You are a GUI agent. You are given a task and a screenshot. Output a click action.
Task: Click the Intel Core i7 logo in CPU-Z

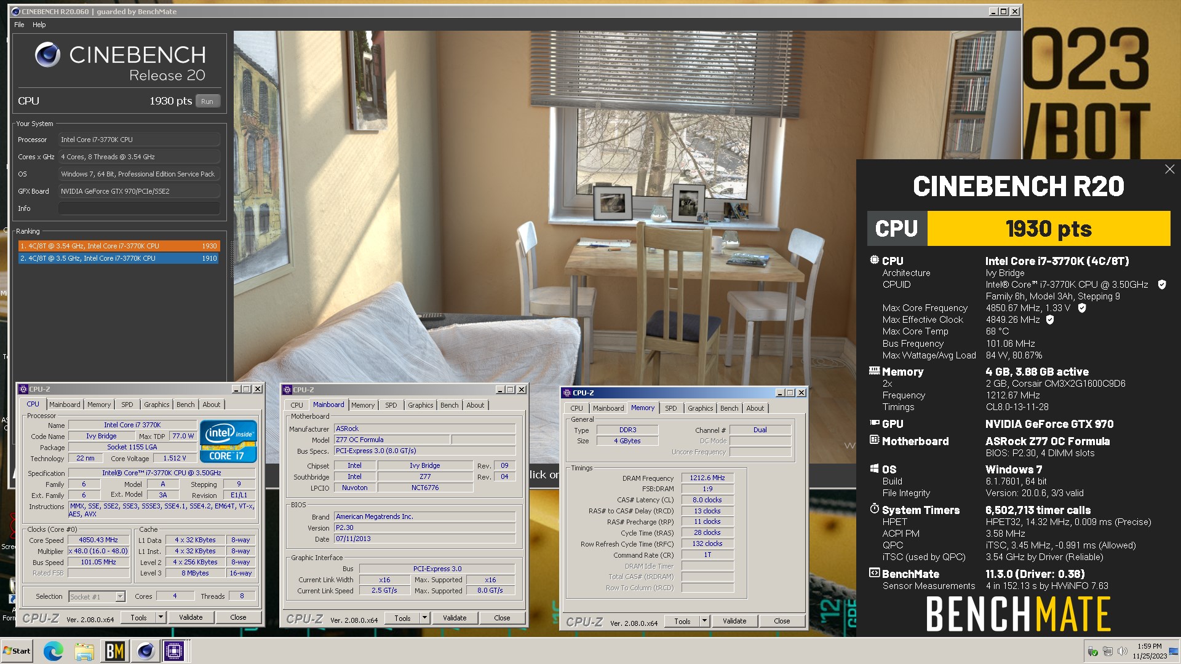click(x=228, y=441)
